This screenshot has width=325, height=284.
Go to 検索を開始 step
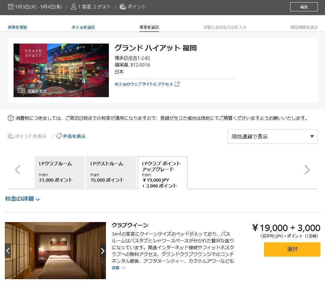click(17, 27)
